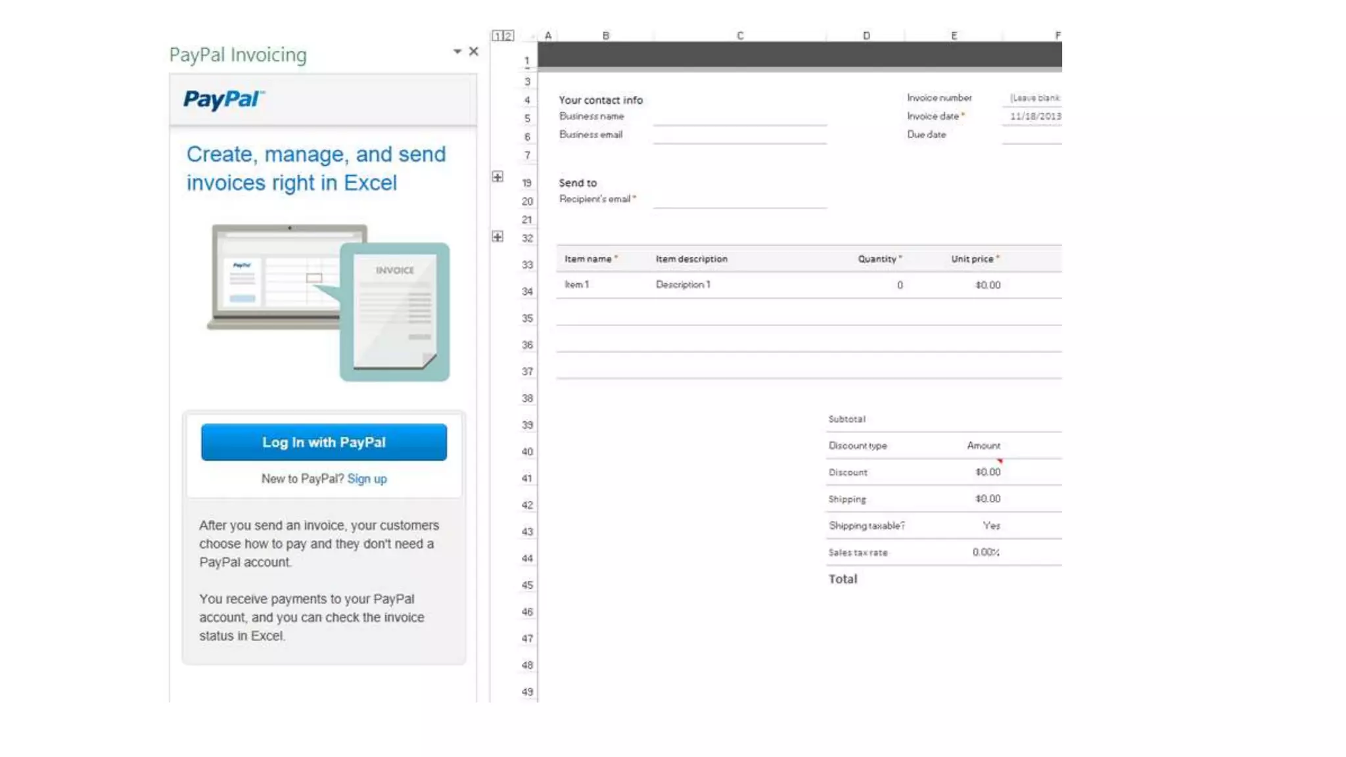Click the laptop invoice illustration

329,302
